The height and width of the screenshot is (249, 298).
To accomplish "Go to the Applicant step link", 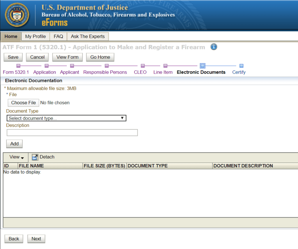I will click(70, 72).
